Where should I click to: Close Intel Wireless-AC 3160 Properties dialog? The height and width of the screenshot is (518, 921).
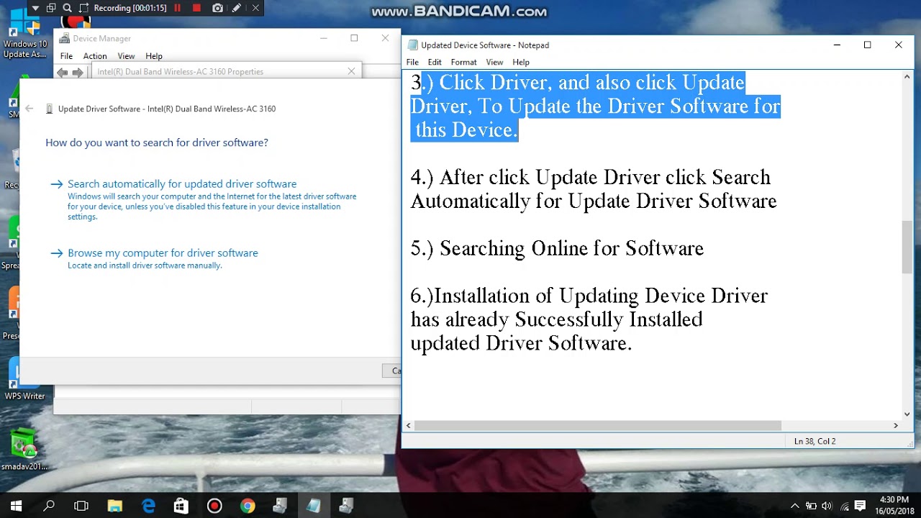(x=351, y=71)
